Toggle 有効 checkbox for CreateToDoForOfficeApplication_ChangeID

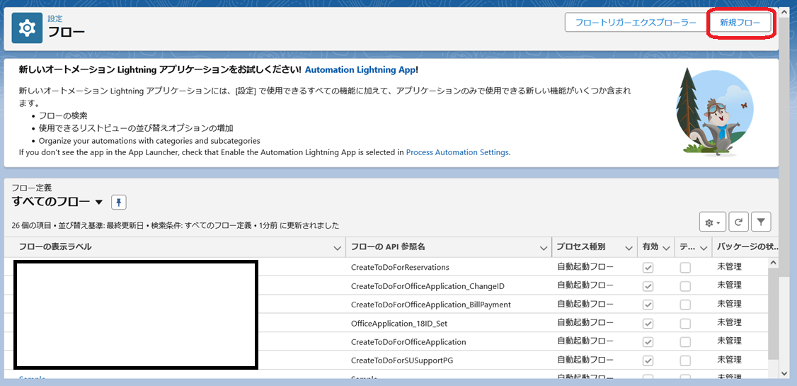coord(648,286)
